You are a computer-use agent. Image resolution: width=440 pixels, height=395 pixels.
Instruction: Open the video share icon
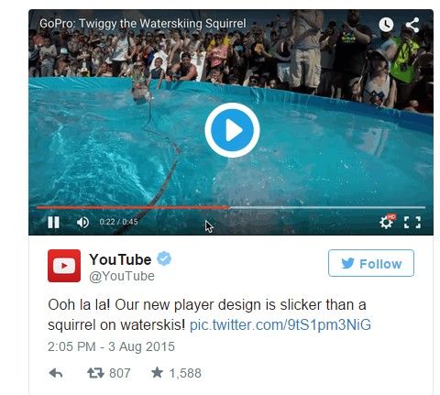pos(412,25)
